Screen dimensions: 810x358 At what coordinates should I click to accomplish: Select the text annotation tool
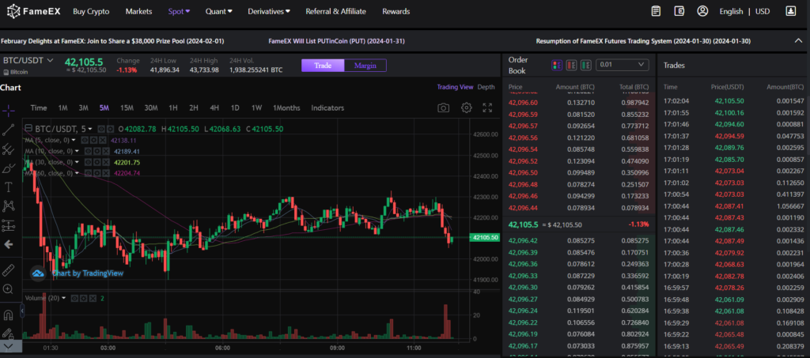point(8,187)
